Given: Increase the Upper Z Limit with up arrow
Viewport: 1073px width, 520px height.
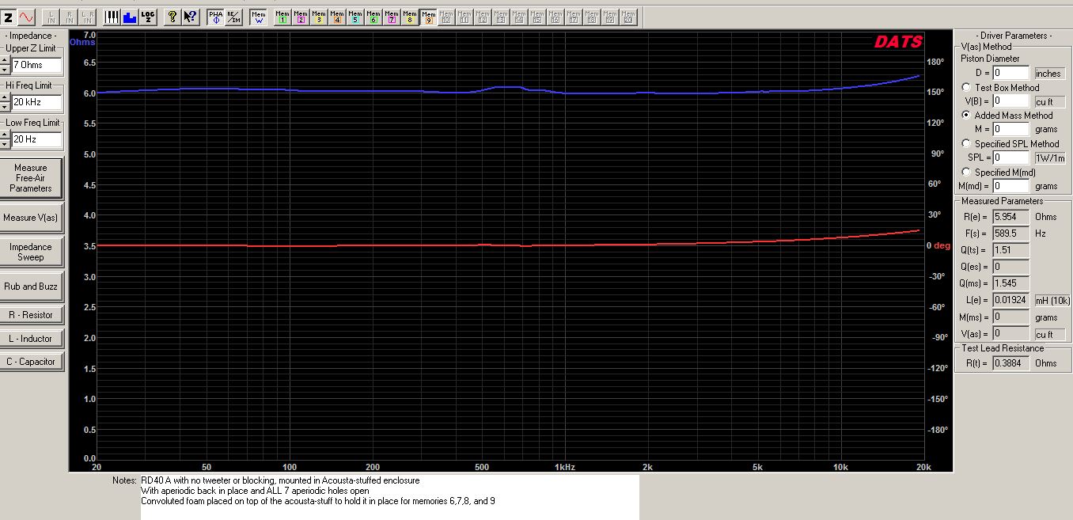Looking at the screenshot, I should pyautogui.click(x=5, y=60).
